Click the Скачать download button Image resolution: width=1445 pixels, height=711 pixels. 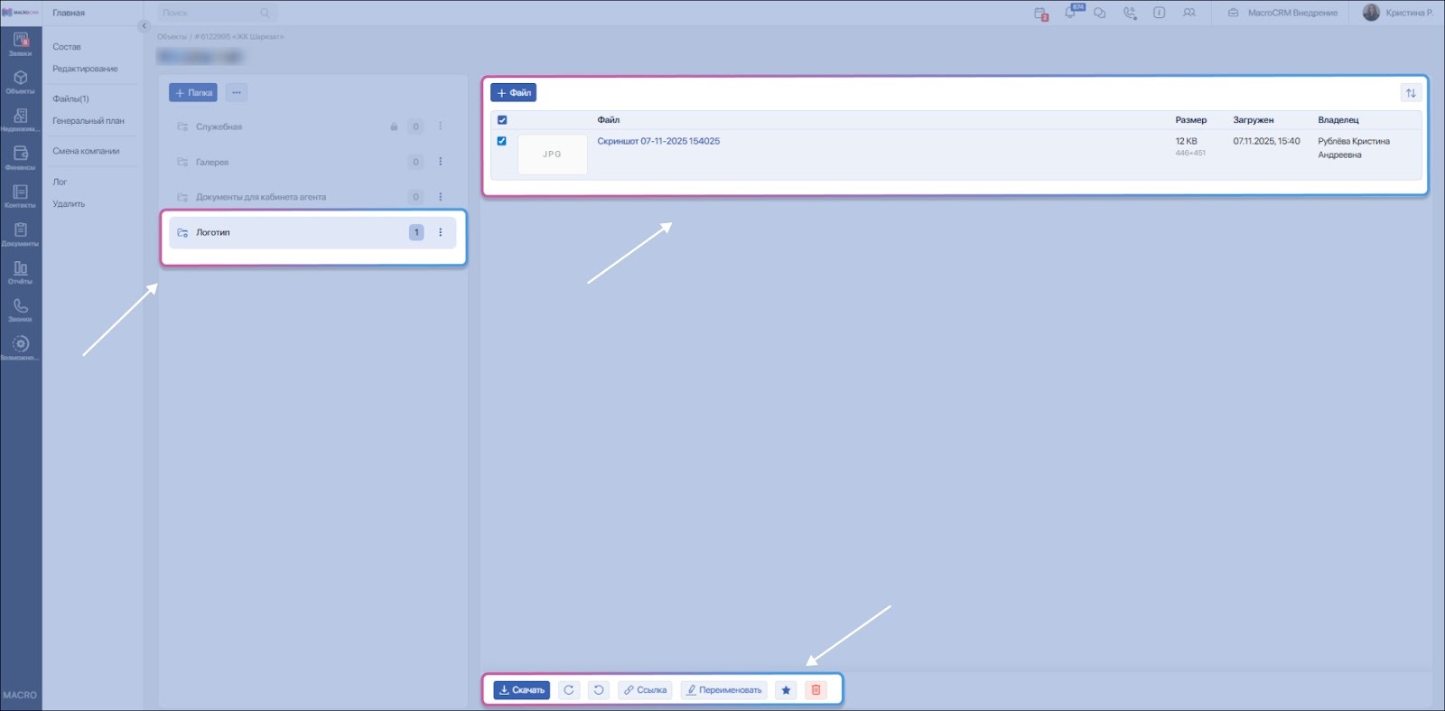(521, 690)
